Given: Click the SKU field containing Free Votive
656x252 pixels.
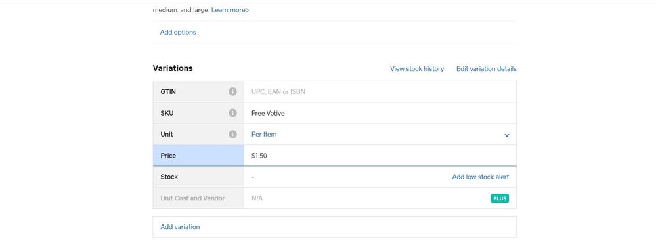Looking at the screenshot, I should click(x=380, y=113).
